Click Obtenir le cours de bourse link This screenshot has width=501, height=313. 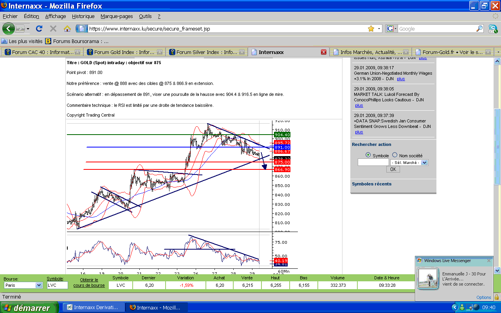coord(89,282)
